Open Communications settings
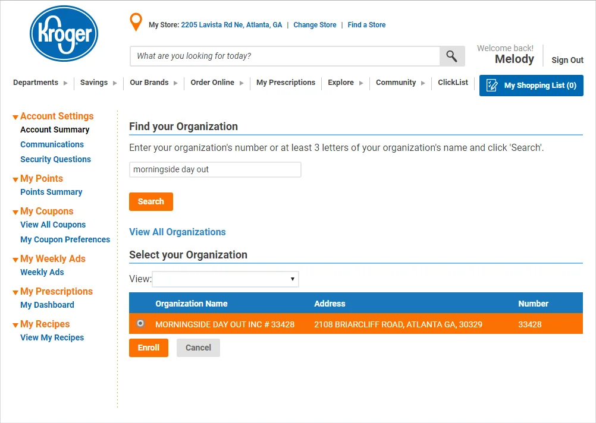This screenshot has width=596, height=423. [x=52, y=145]
